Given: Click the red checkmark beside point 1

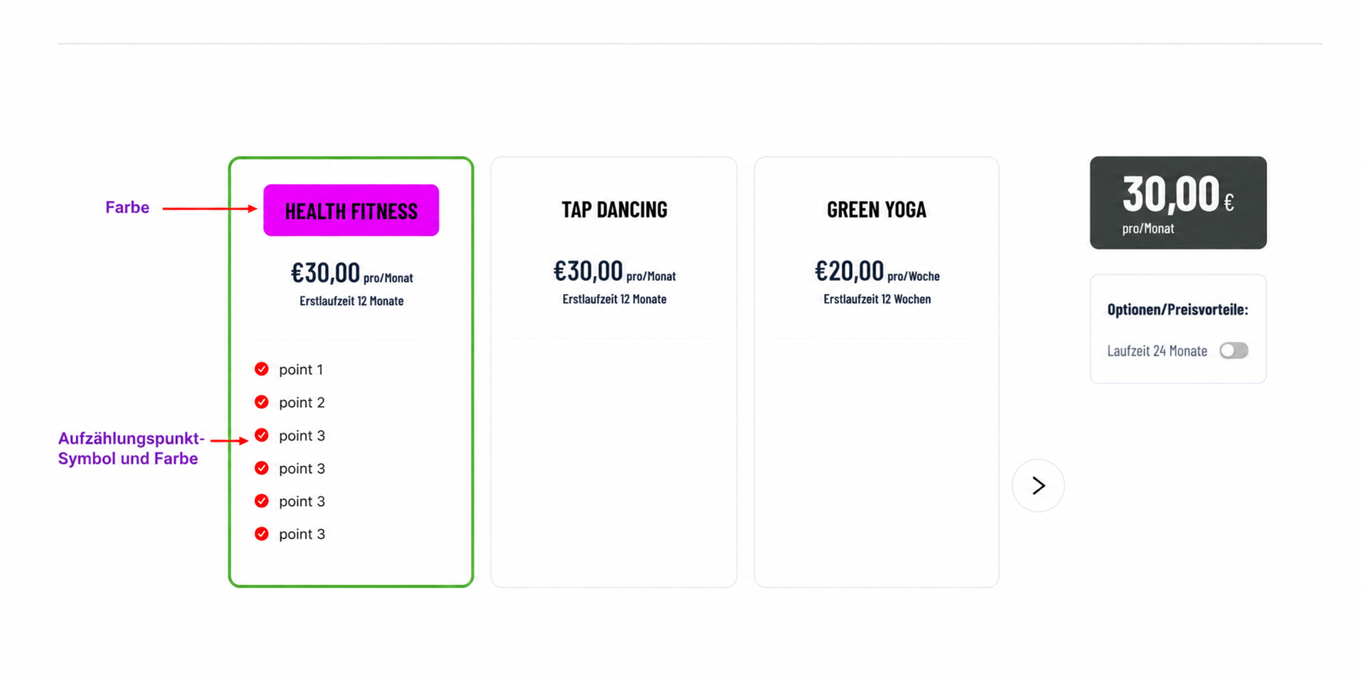Looking at the screenshot, I should [261, 369].
